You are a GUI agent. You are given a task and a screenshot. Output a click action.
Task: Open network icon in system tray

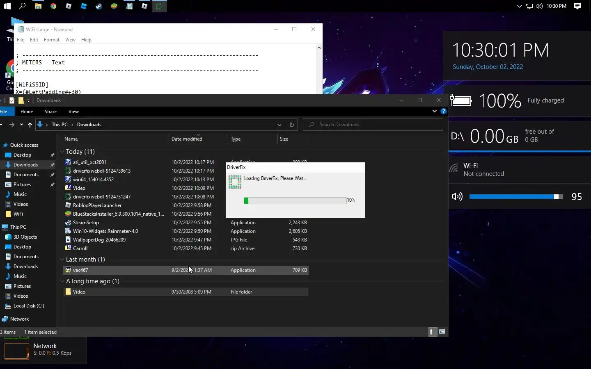[529, 6]
